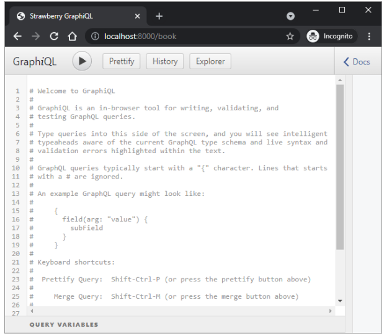Click the browser back arrow
Screen dimensions: 392x336
17,36
